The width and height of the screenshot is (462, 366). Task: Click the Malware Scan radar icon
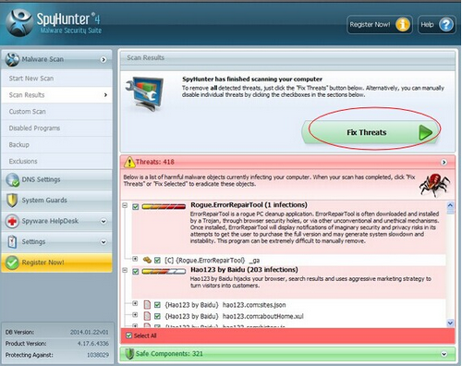tap(12, 59)
